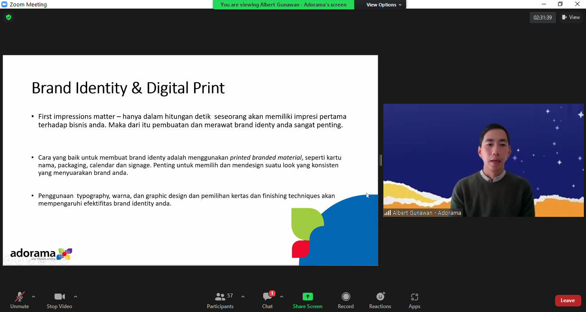Open the Reactions menu
586x312 pixels.
pyautogui.click(x=380, y=300)
